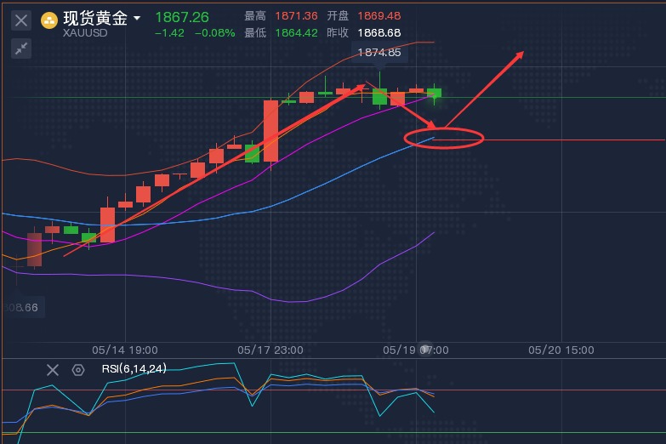Image resolution: width=666 pixels, height=444 pixels.
Task: Click the red ellipse annotation on chart
Action: (444, 137)
